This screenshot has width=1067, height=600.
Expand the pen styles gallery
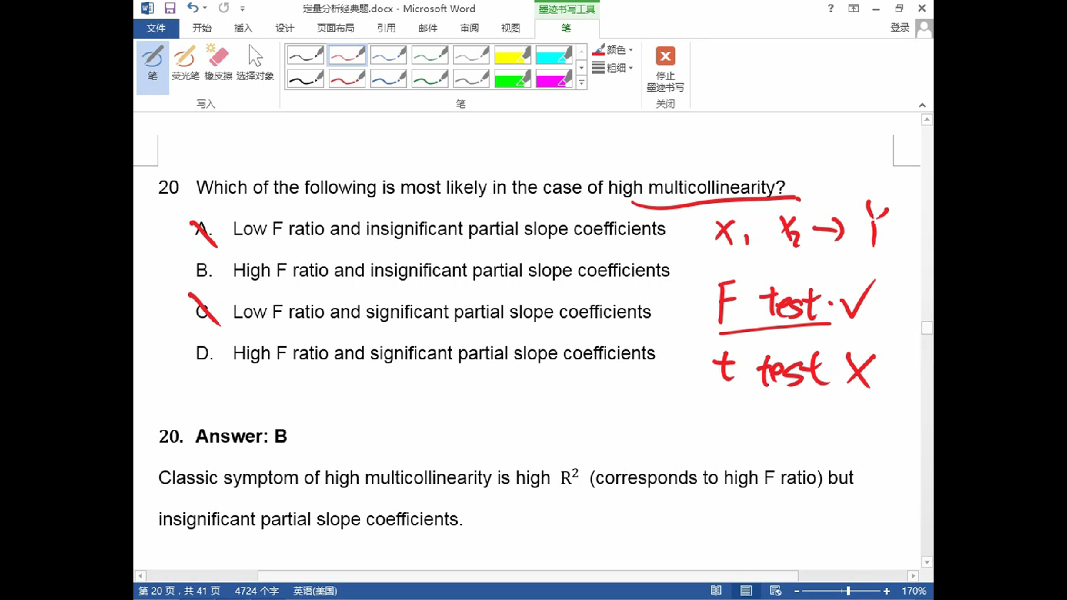(x=582, y=83)
